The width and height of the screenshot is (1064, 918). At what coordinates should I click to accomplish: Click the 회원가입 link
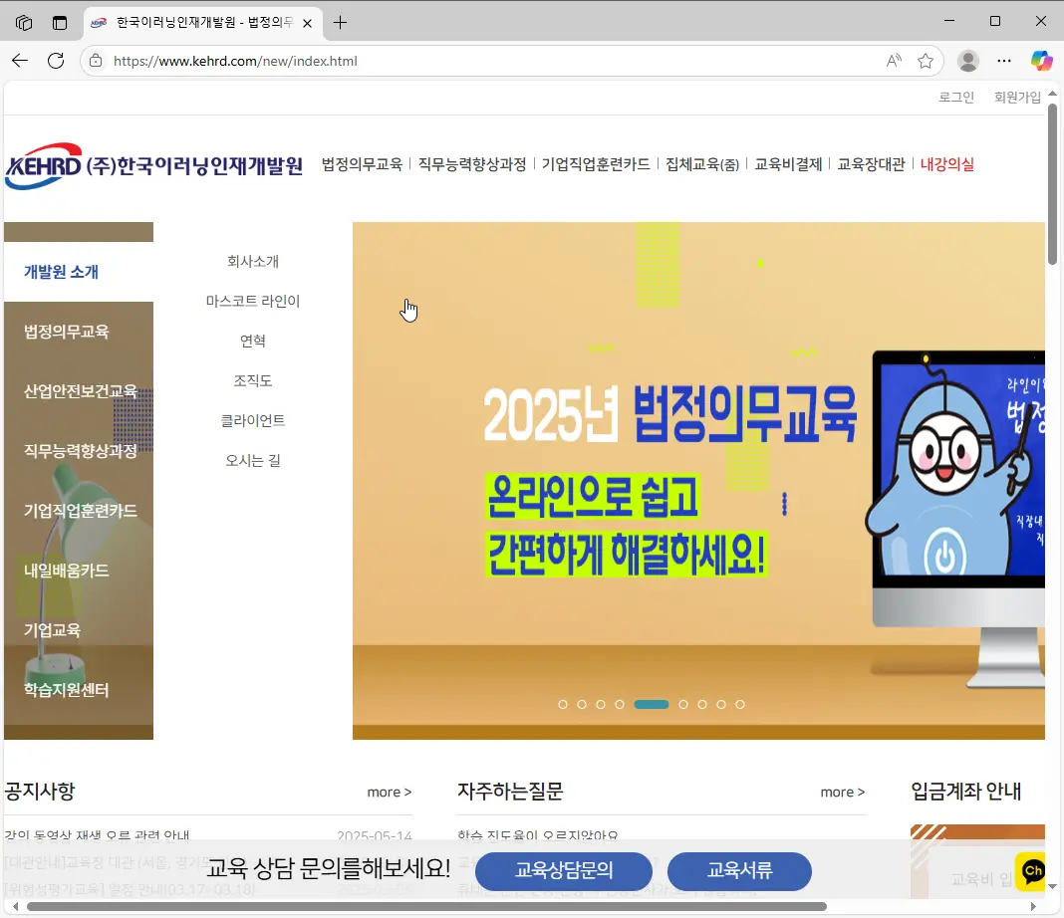1017,96
